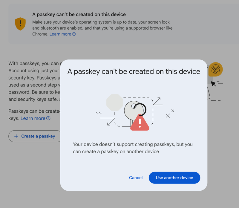Click the dialog message about device support
Image resolution: width=239 pixels, height=208 pixels.
coord(133,148)
